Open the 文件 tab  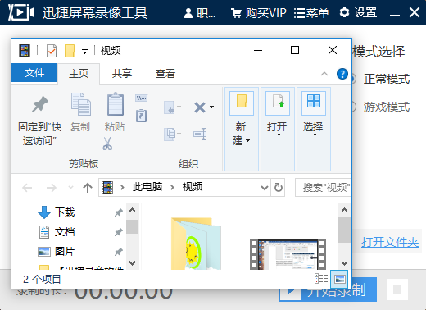(x=34, y=73)
